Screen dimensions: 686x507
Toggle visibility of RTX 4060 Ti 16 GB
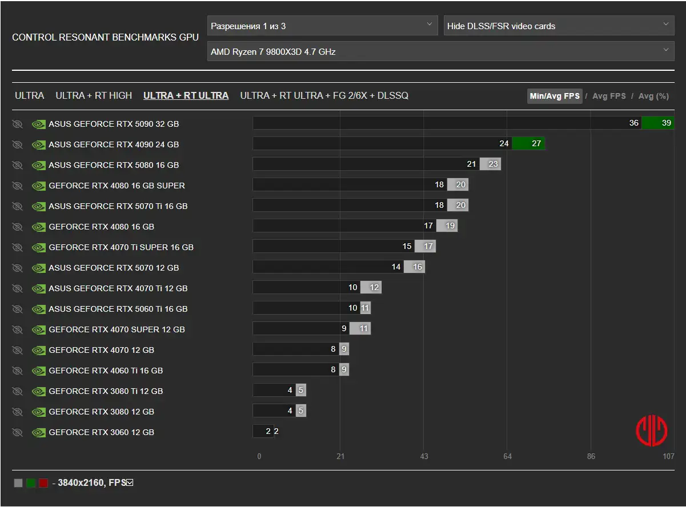point(17,371)
